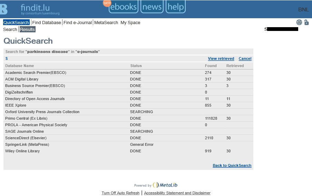Click IEEE Xplore database name
The height and width of the screenshot is (196, 312).
click(x=16, y=105)
